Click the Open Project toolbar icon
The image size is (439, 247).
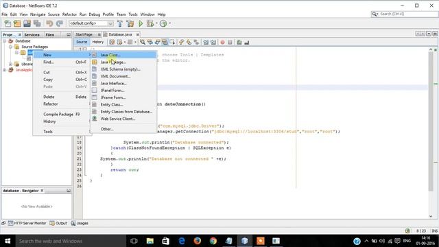pos(27,23)
